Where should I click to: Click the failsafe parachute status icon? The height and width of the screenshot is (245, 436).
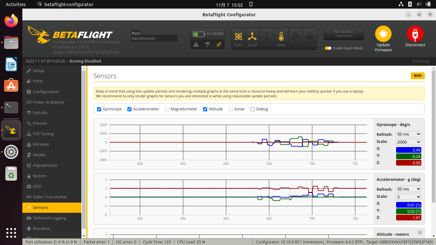click(207, 45)
